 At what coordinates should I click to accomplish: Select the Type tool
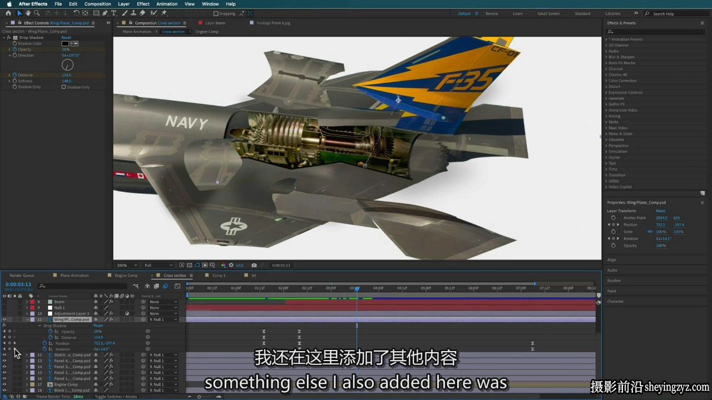[114, 13]
